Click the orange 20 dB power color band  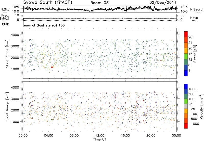click(x=186, y=45)
